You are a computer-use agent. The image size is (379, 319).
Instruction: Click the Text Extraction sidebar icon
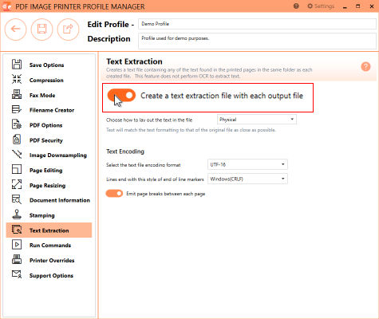pyautogui.click(x=17, y=230)
